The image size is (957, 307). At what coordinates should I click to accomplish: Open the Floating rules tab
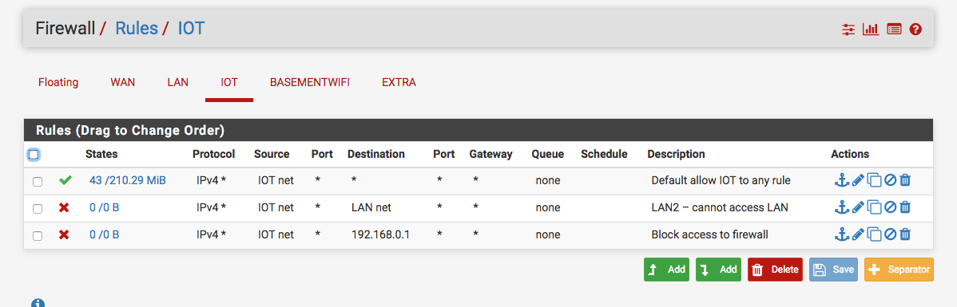(58, 82)
